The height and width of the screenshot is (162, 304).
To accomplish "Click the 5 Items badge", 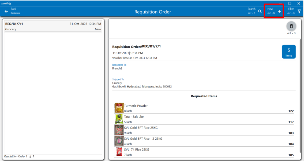I will 288,52.
